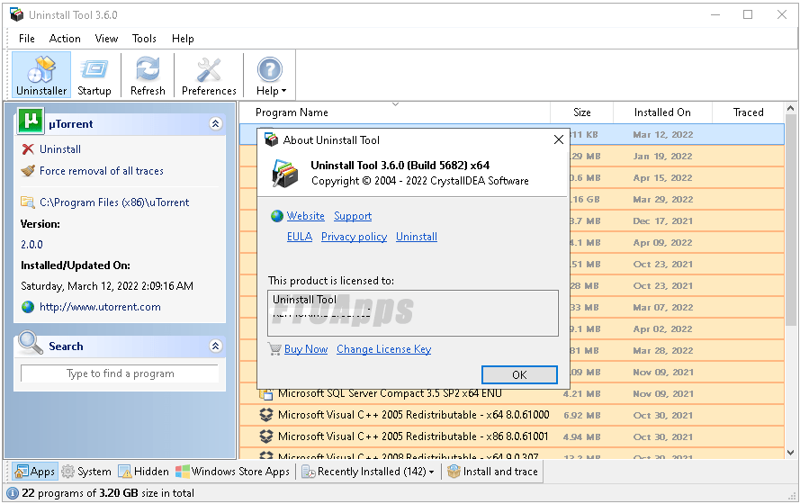Screen dimensions: 800x504
Task: Click the globe icon beside Website
Action: (277, 216)
